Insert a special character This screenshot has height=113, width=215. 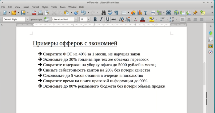tap(168, 13)
